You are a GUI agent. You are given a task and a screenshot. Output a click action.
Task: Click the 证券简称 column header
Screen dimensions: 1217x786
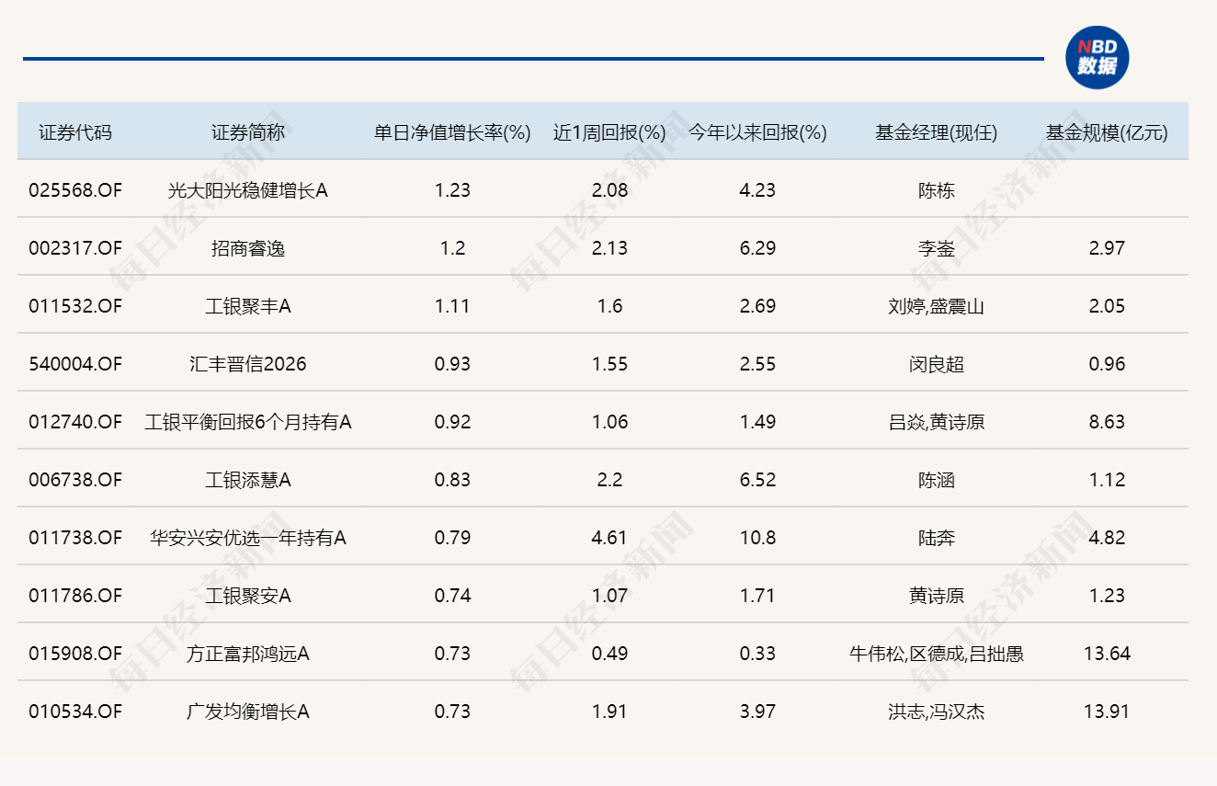250,131
